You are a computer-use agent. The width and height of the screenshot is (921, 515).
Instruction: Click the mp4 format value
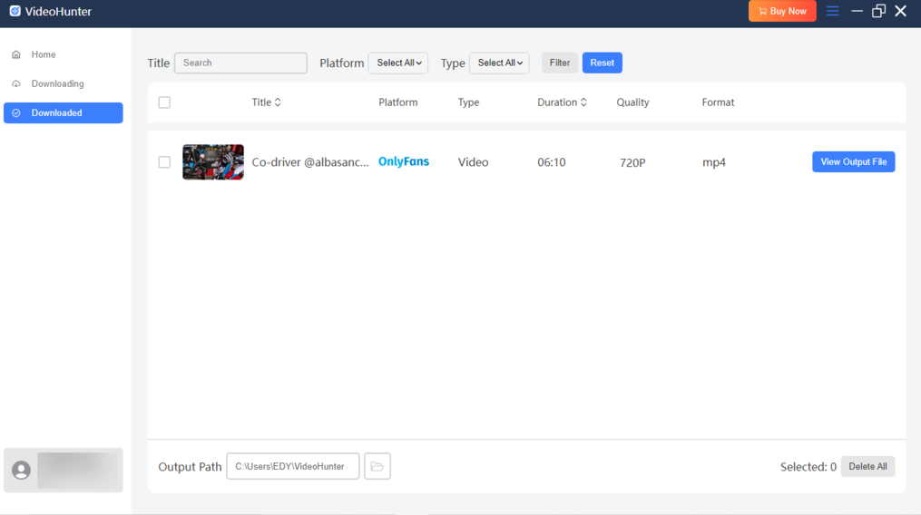714,162
